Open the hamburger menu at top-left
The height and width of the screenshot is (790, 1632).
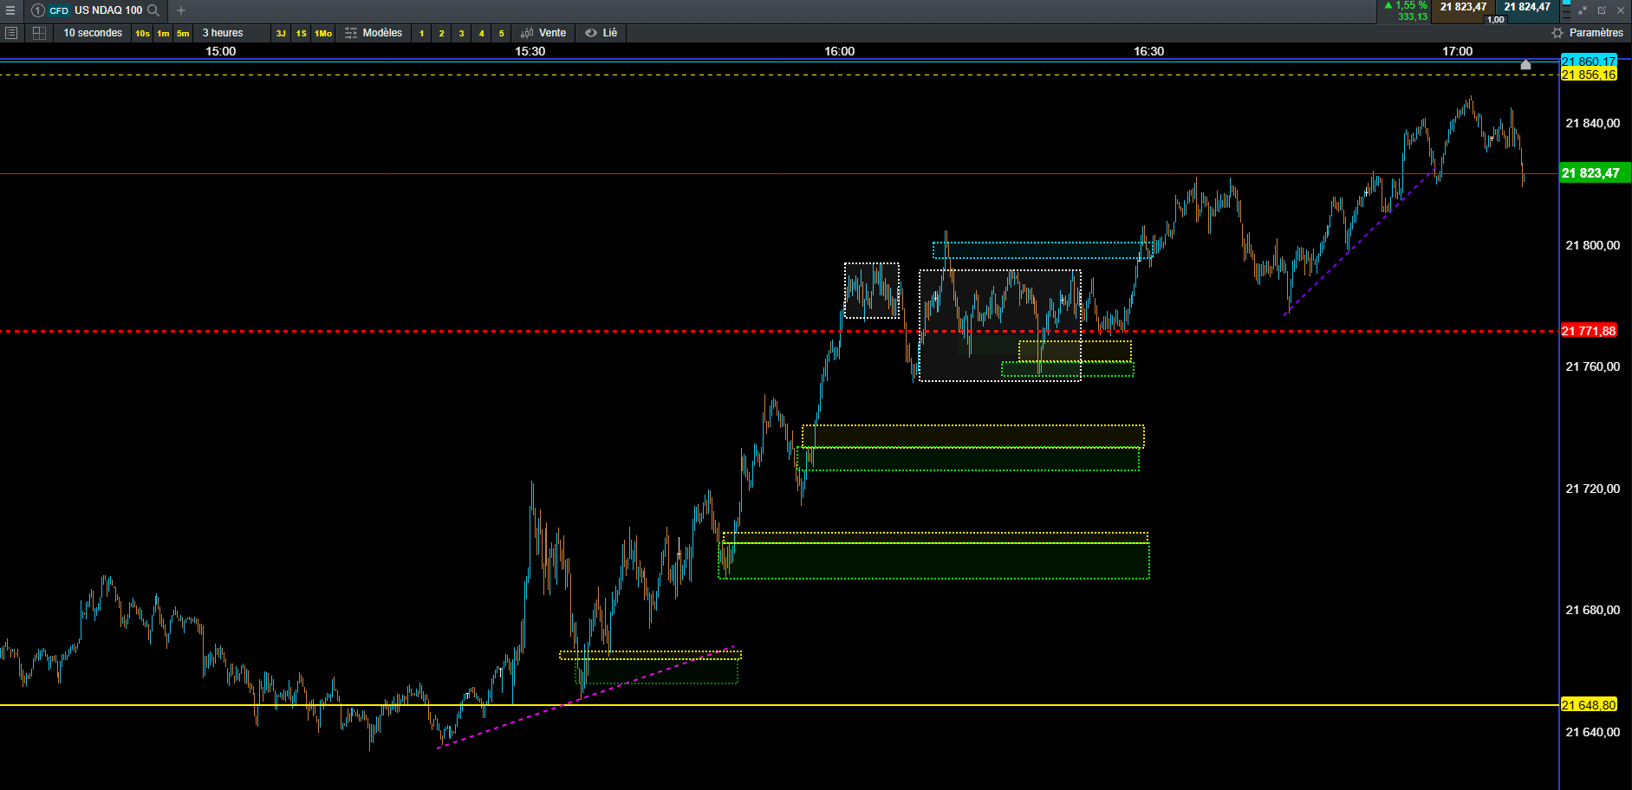10,10
